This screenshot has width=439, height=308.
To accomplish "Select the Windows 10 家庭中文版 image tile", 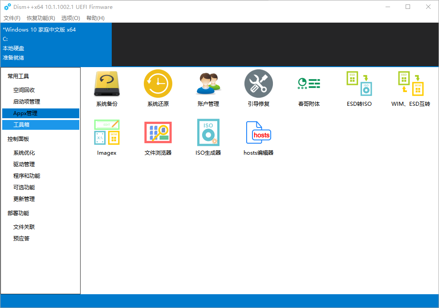I will [x=56, y=44].
